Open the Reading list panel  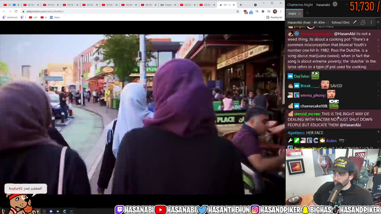[x=274, y=17]
